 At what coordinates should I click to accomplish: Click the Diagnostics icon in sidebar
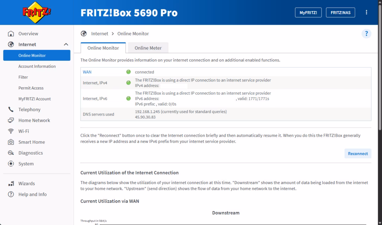point(11,153)
